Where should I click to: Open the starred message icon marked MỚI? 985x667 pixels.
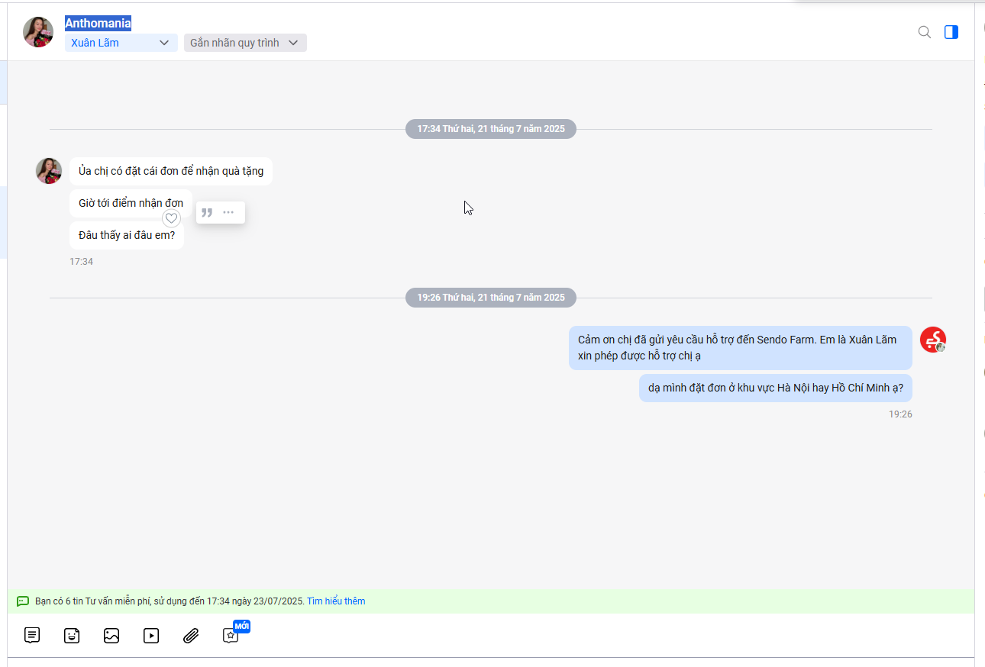click(231, 635)
